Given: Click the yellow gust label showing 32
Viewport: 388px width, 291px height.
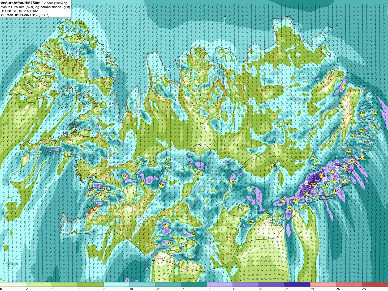Looking at the screenshot, I should coord(162,185).
